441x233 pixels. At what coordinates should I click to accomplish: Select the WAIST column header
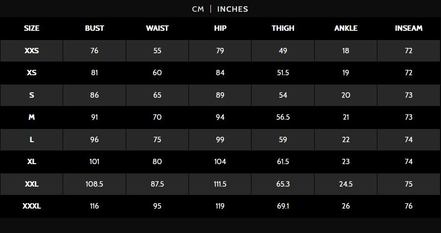tap(157, 28)
